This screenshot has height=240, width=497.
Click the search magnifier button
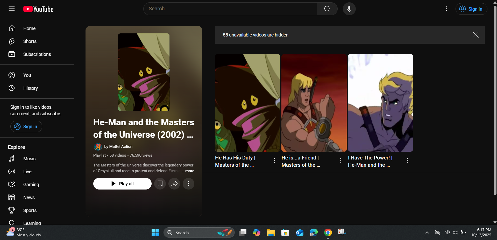click(327, 9)
